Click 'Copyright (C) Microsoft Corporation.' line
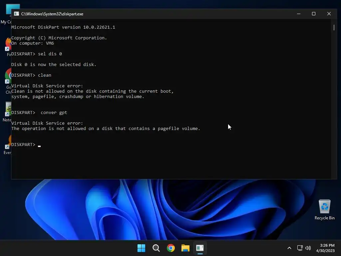Image resolution: width=341 pixels, height=256 pixels. click(x=59, y=38)
